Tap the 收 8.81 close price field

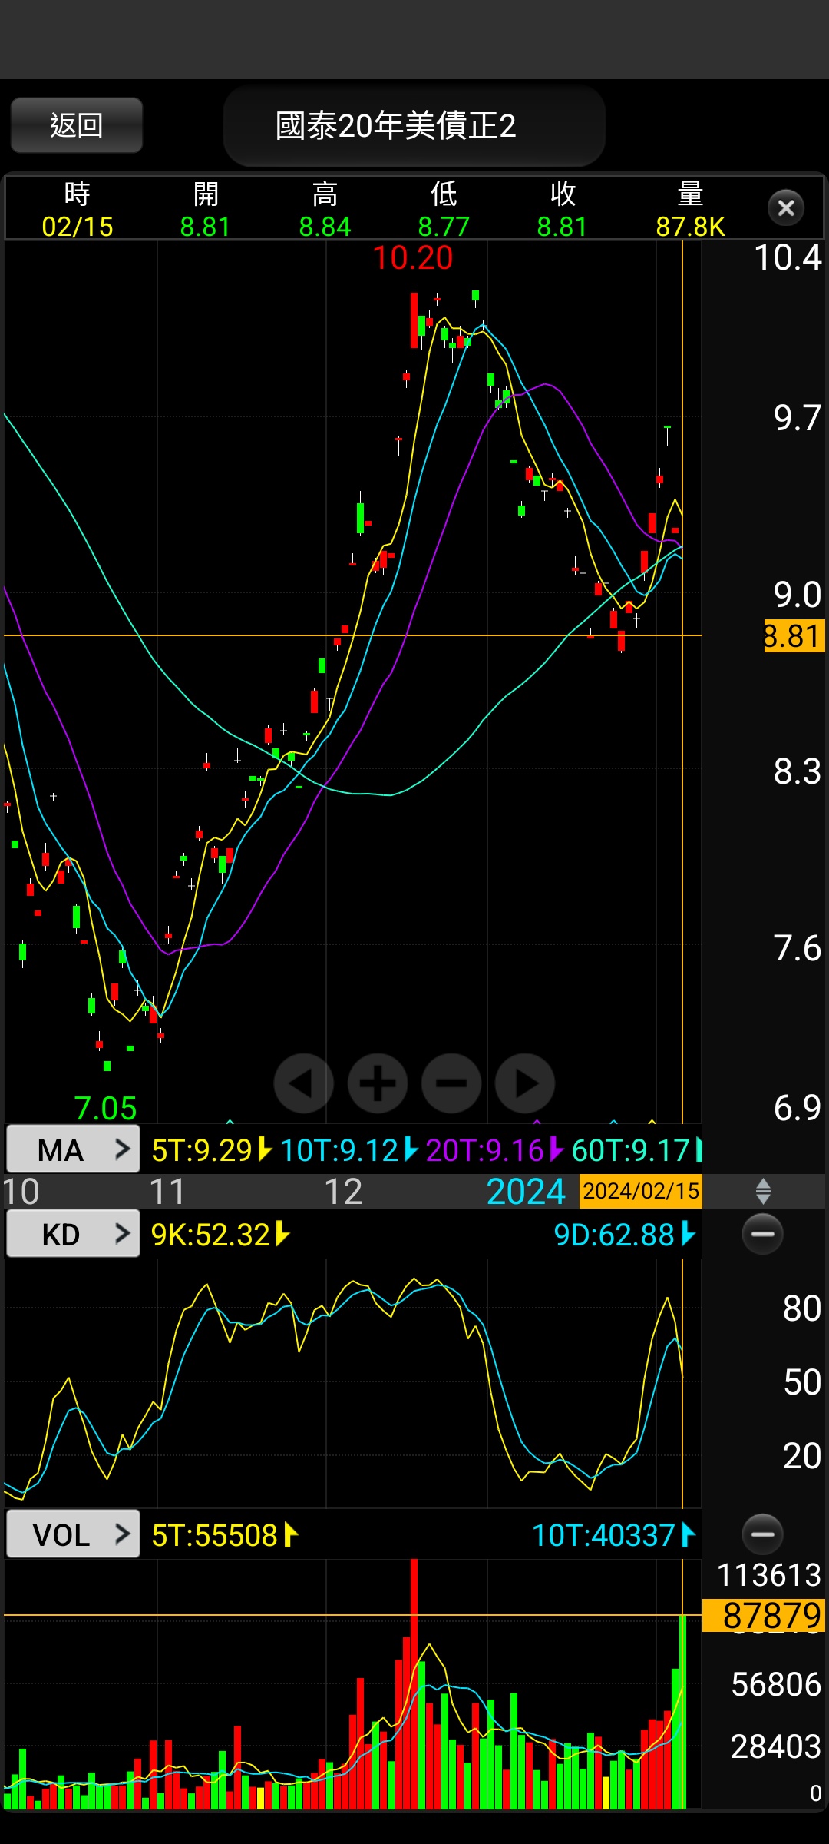pos(563,210)
